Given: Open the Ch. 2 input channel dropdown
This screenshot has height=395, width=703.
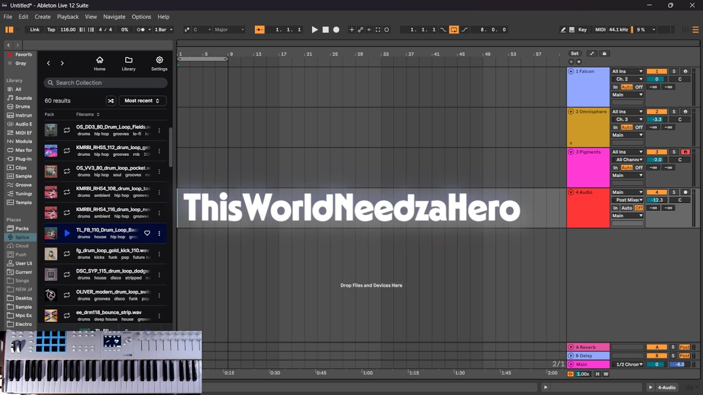Looking at the screenshot, I should pos(627,79).
